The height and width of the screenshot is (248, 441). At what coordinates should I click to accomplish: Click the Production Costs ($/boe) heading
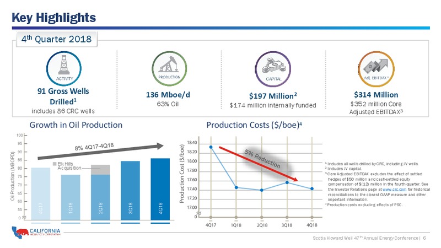coord(254,125)
